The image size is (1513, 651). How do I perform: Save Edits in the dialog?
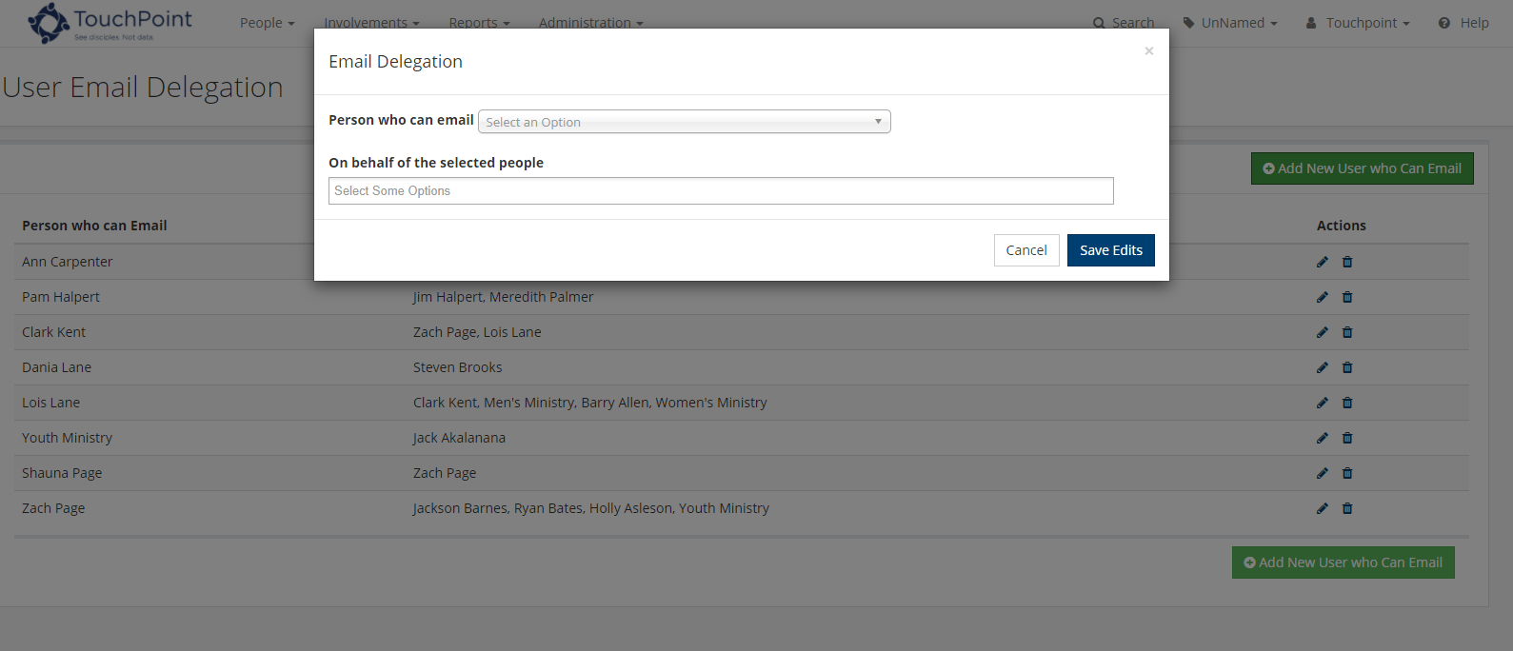1111,250
